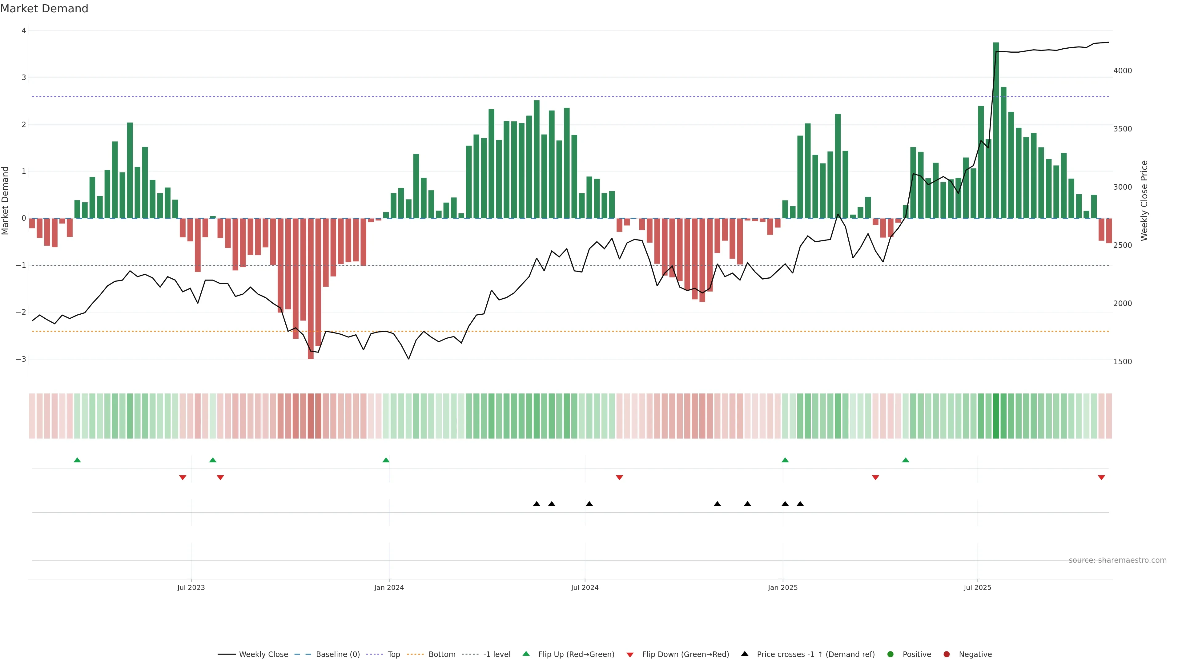Click the red Flip Down legend triangle
This screenshot has height=665, width=1182.
(630, 655)
